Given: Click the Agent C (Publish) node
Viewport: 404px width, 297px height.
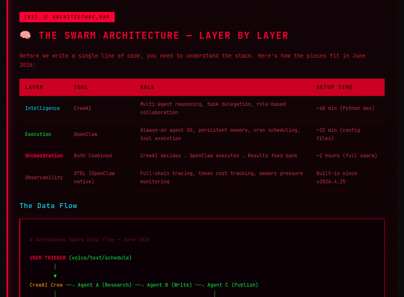Looking at the screenshot, I should [233, 285].
